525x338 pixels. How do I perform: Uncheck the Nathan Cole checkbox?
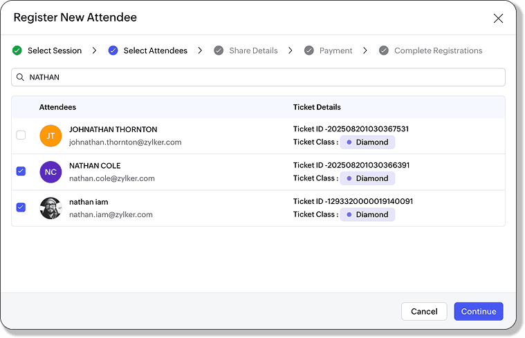[x=21, y=171]
